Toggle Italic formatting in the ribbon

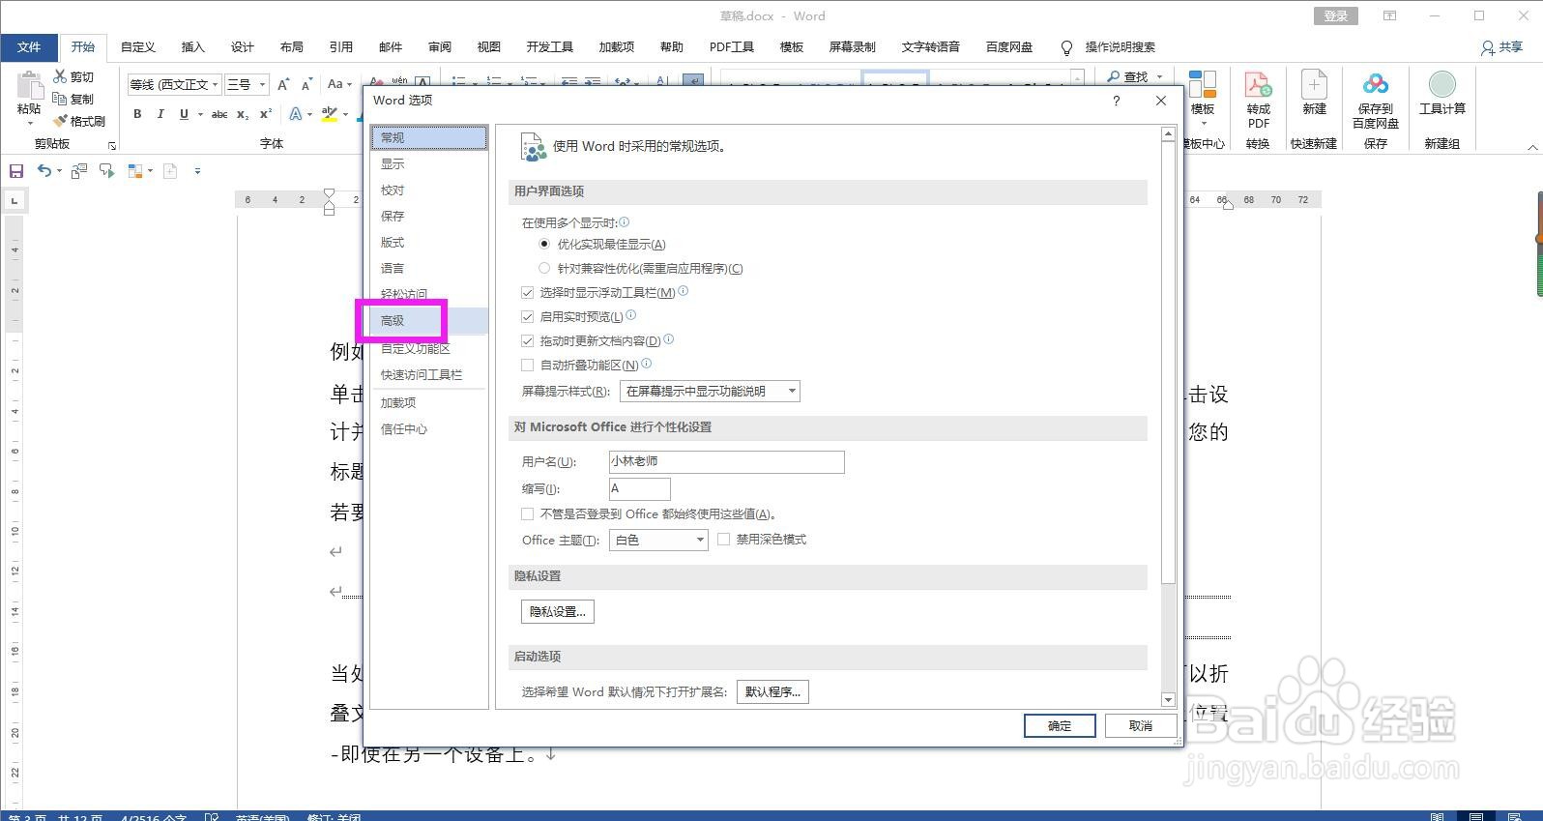coord(160,114)
